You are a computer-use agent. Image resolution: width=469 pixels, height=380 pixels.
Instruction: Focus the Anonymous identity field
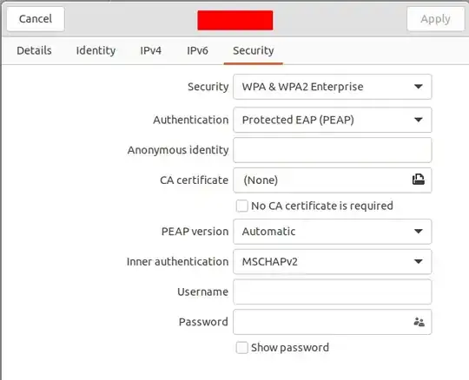(x=333, y=150)
